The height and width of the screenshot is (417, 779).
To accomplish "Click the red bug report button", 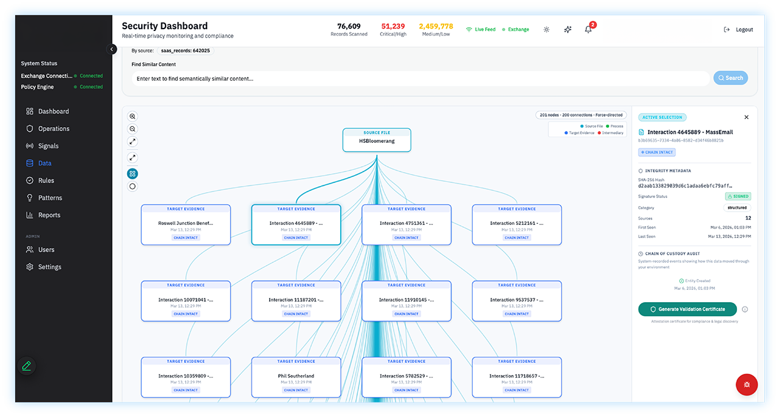I will tap(747, 385).
